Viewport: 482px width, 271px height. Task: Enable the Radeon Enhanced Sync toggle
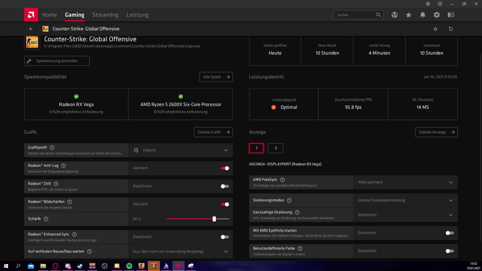click(225, 237)
